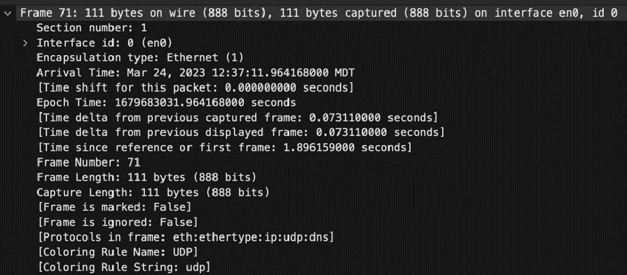Click the Epoch Time field
Screen dimensions: 627x275
click(x=166, y=101)
